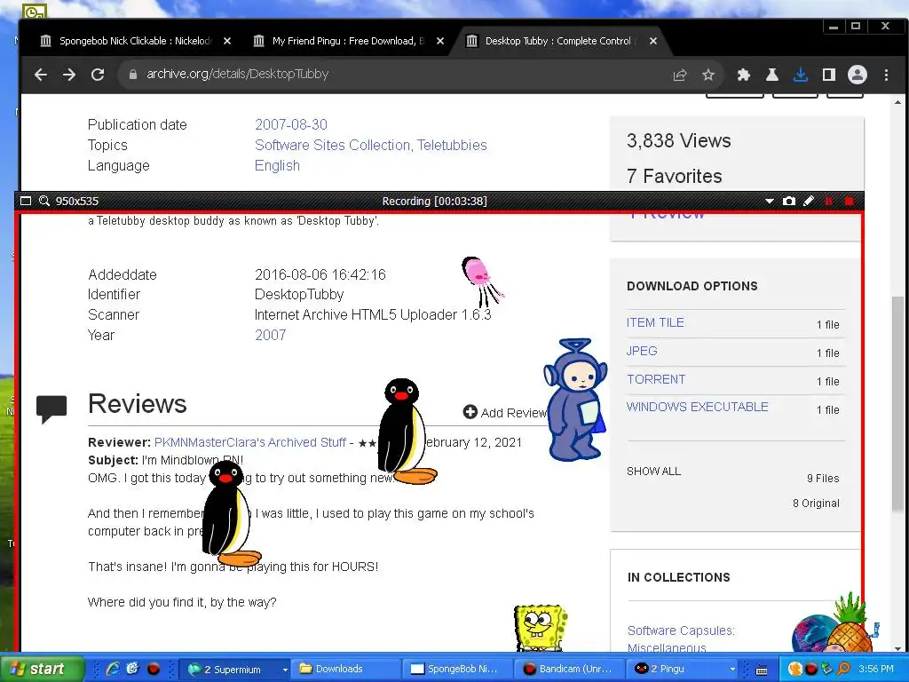
Task: Go back to the previous page
Action: click(x=40, y=75)
